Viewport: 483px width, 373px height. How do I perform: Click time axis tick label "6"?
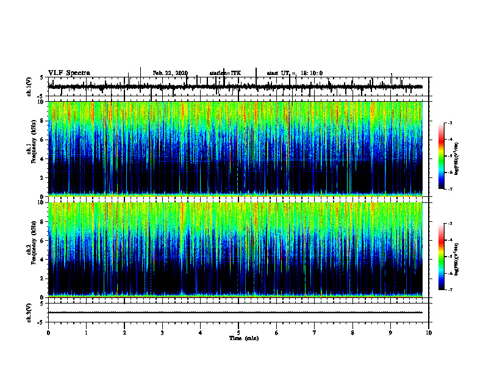tap(276, 333)
